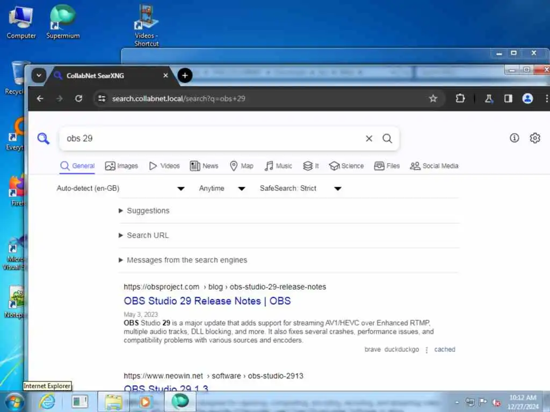Click the Supermium taskbar icon

click(x=180, y=401)
